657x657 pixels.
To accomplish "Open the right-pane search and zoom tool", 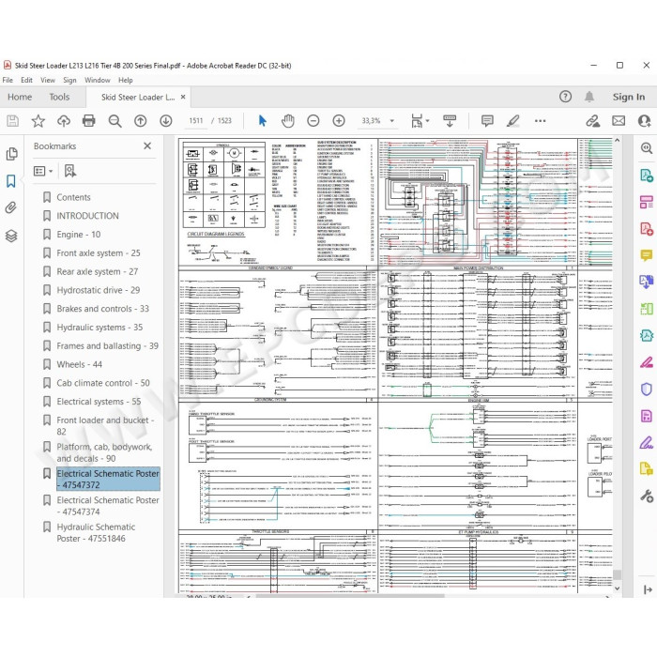I will click(646, 148).
